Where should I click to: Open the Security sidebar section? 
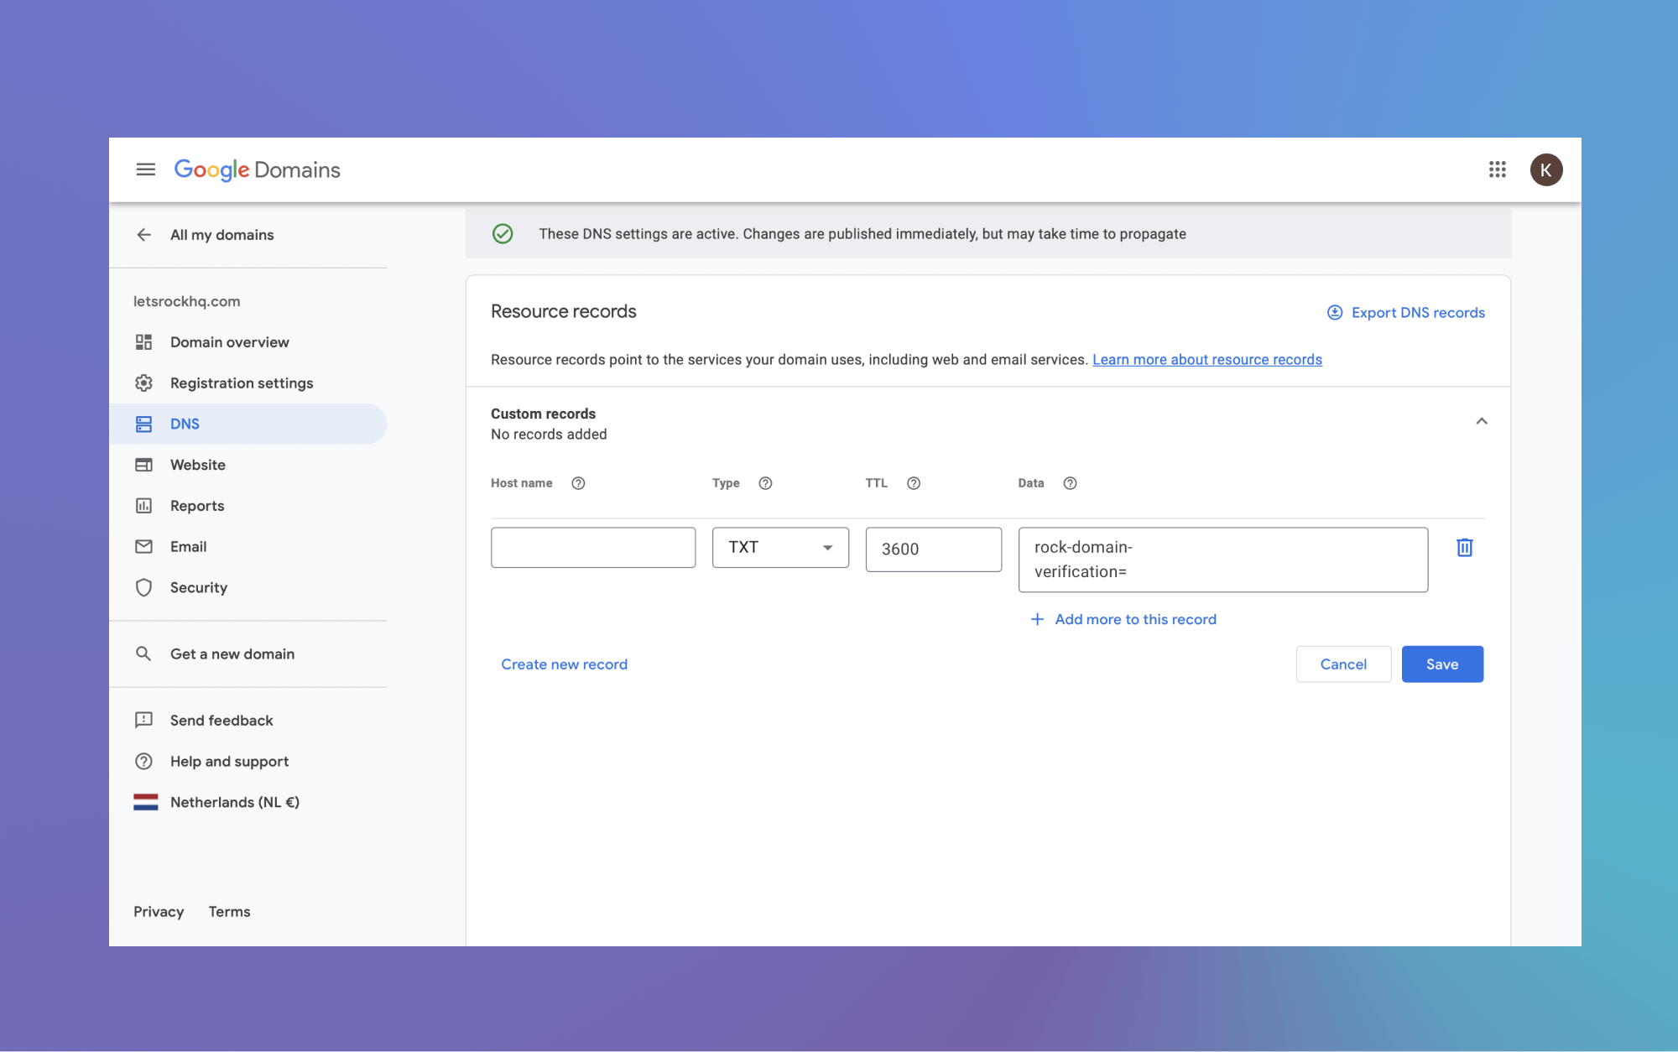(x=198, y=587)
